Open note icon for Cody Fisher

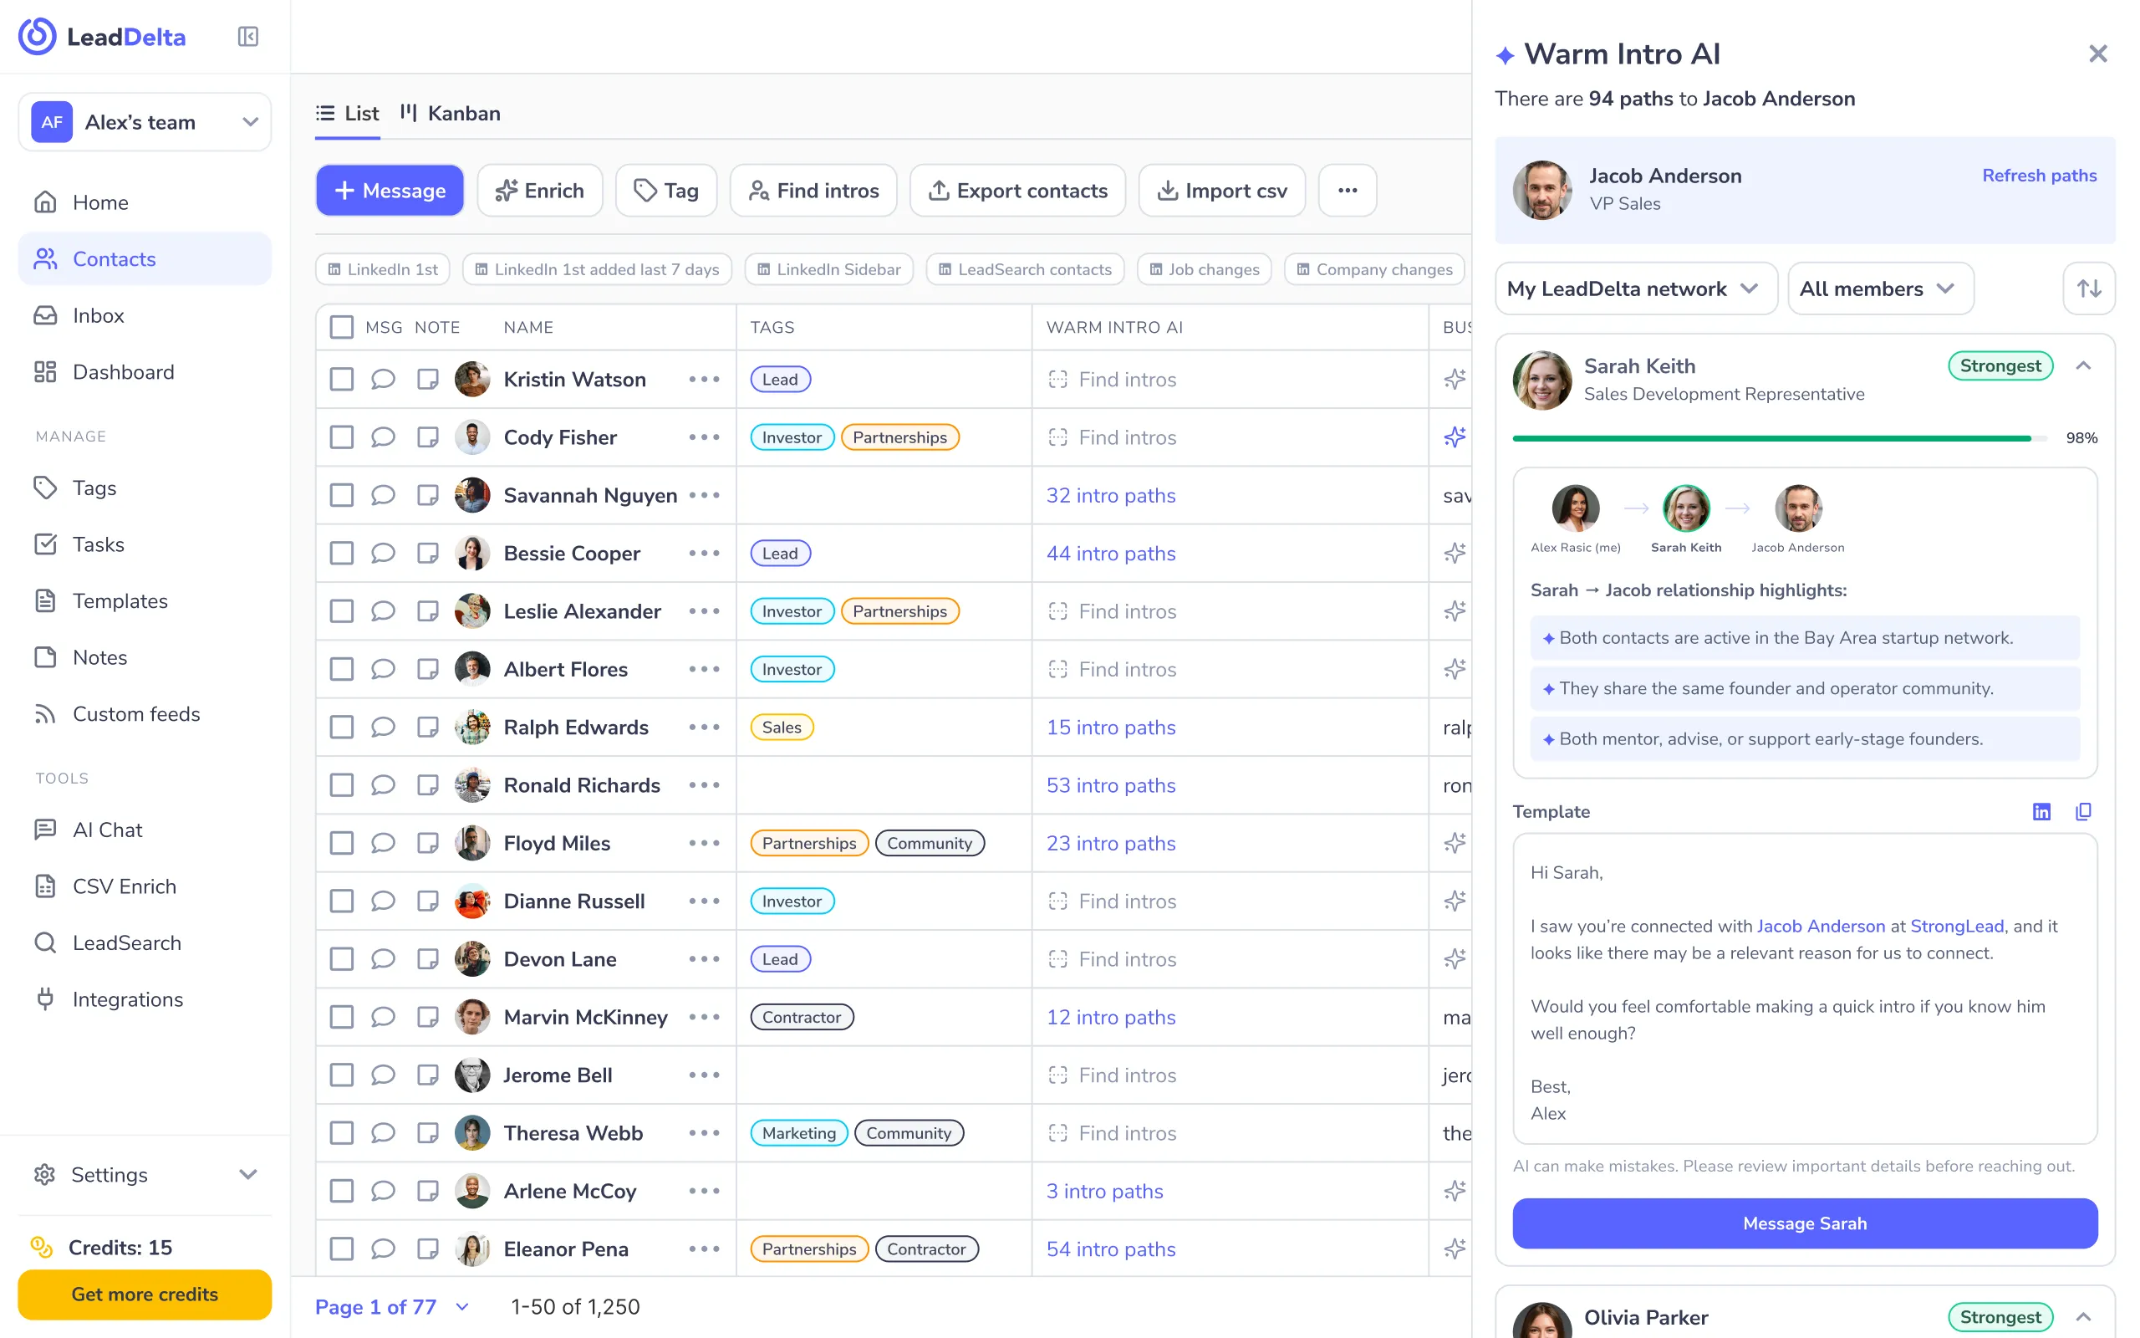(428, 437)
